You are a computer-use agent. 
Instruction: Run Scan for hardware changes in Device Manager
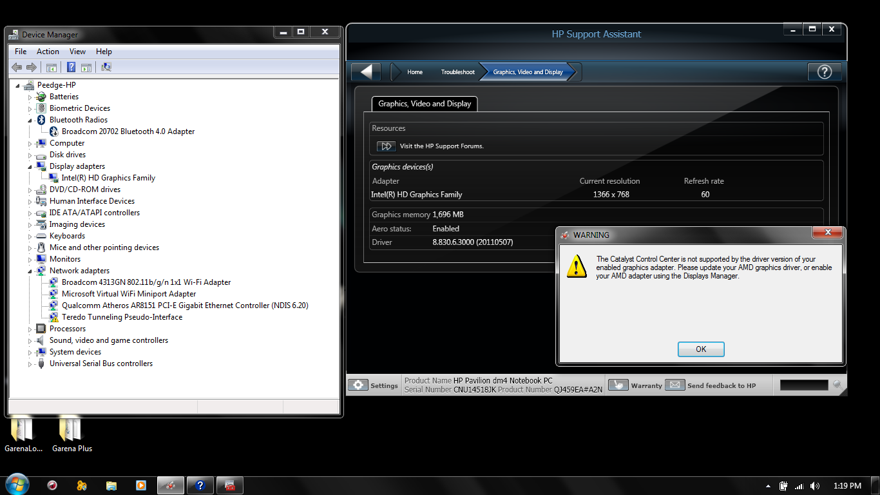[x=106, y=67]
